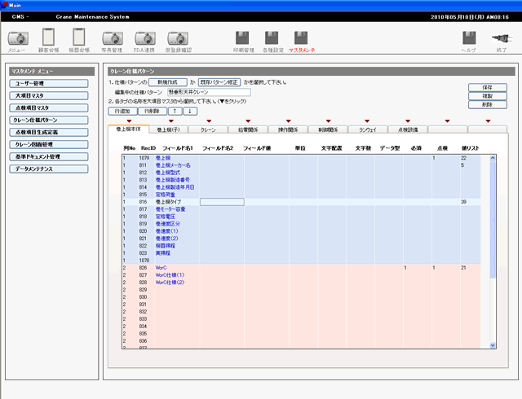Open 点検項目生成定義 in the master menu

coord(49,133)
